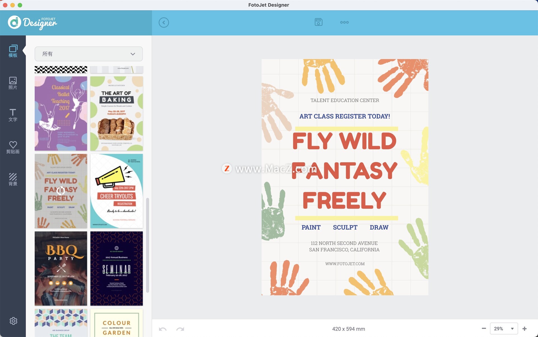Select the BBQ Party template
Screen dimensions: 538x337
pyautogui.click(x=61, y=268)
